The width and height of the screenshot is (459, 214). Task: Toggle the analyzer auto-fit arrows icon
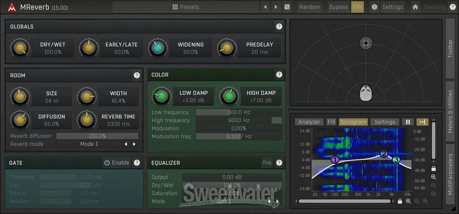(422, 122)
